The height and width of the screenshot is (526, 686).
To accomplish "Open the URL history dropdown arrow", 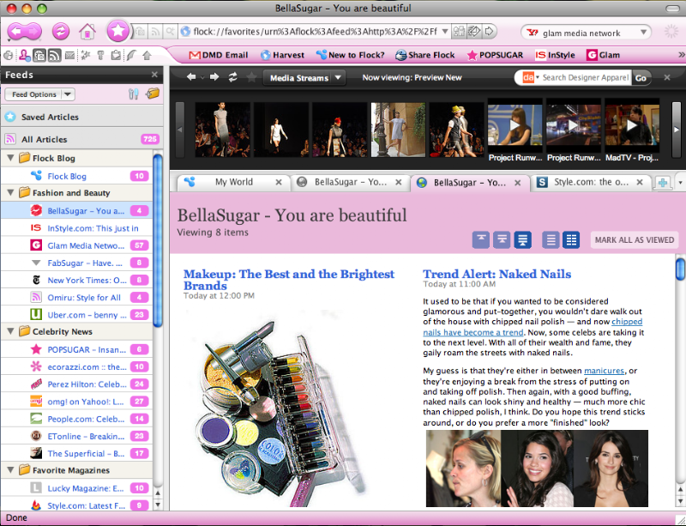I will (444, 31).
